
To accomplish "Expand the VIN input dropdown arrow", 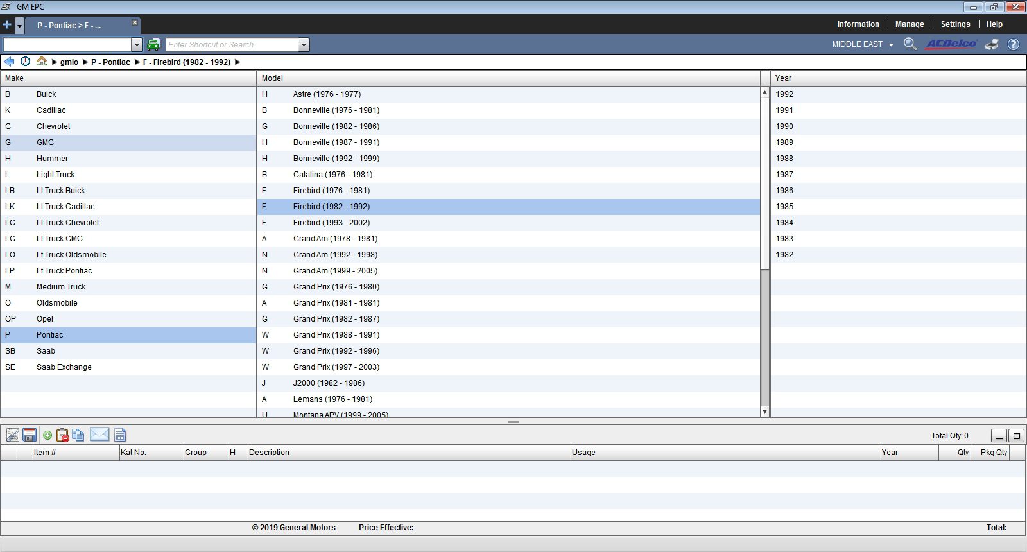I will point(137,44).
